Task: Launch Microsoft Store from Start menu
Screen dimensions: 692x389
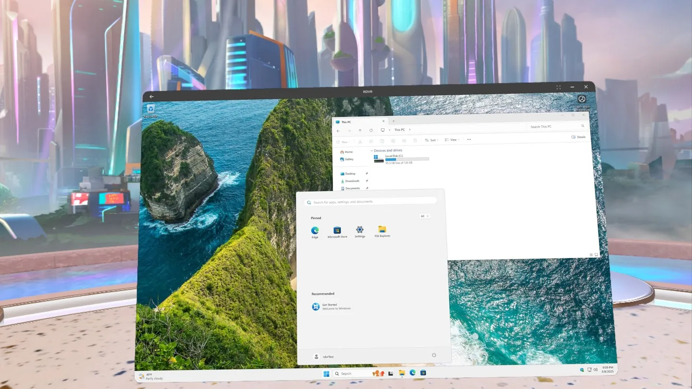Action: pyautogui.click(x=337, y=231)
